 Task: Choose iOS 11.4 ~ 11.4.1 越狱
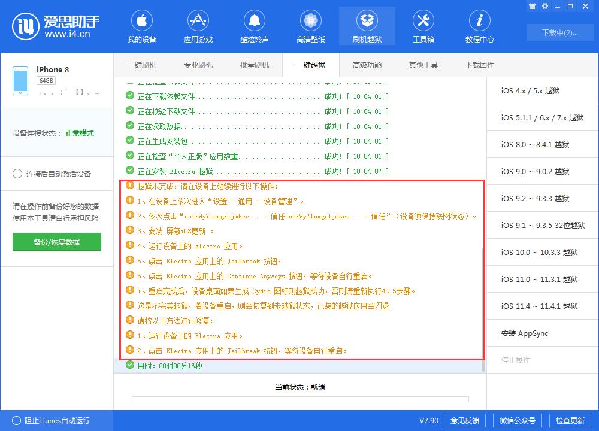click(543, 306)
